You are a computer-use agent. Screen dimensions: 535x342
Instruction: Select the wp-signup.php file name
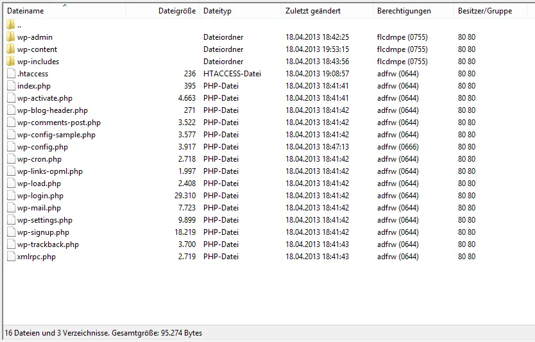pyautogui.click(x=43, y=232)
